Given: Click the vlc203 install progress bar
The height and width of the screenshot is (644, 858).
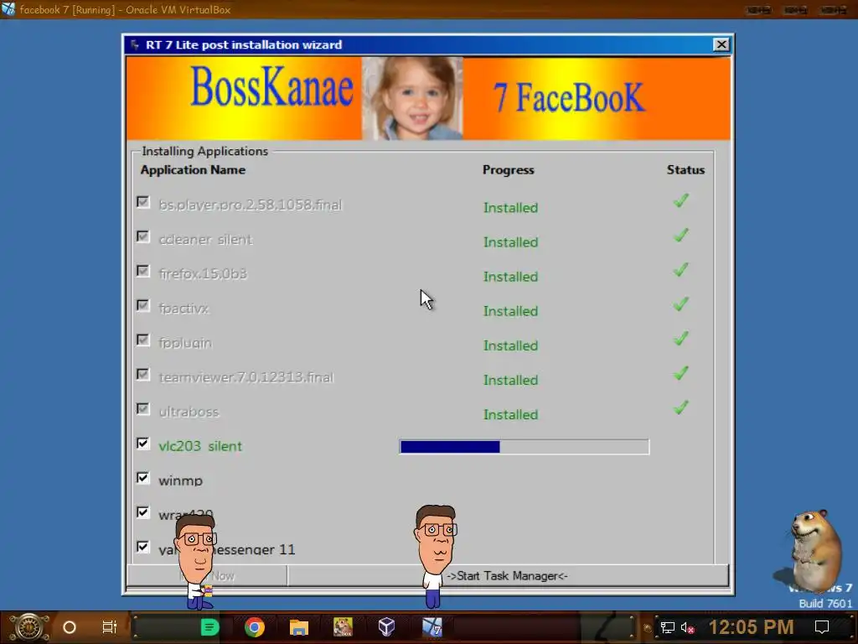Looking at the screenshot, I should pyautogui.click(x=525, y=447).
